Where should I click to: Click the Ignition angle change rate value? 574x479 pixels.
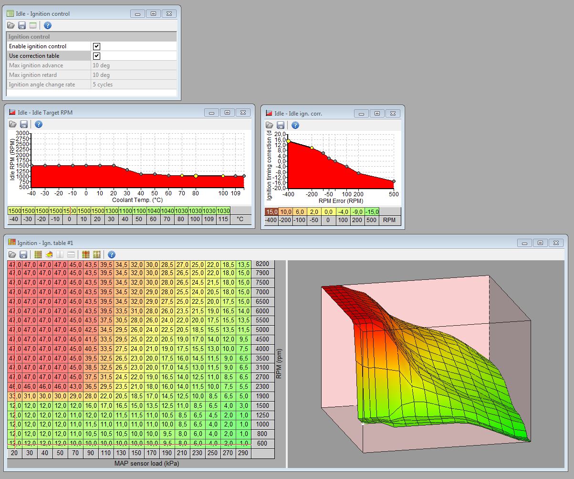134,85
